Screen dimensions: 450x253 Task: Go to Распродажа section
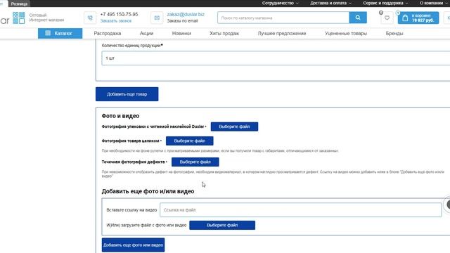point(108,33)
